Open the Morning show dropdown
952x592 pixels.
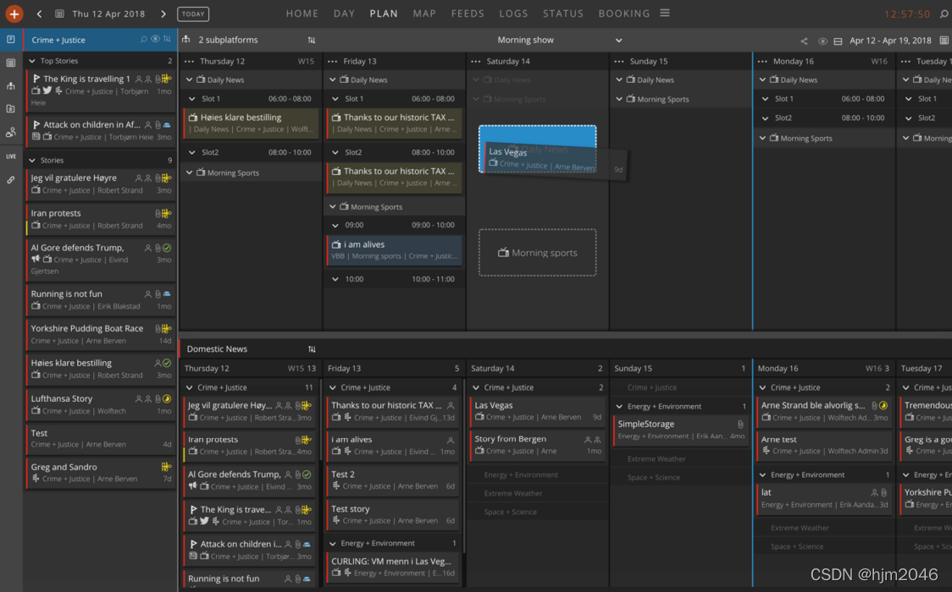pyautogui.click(x=618, y=40)
